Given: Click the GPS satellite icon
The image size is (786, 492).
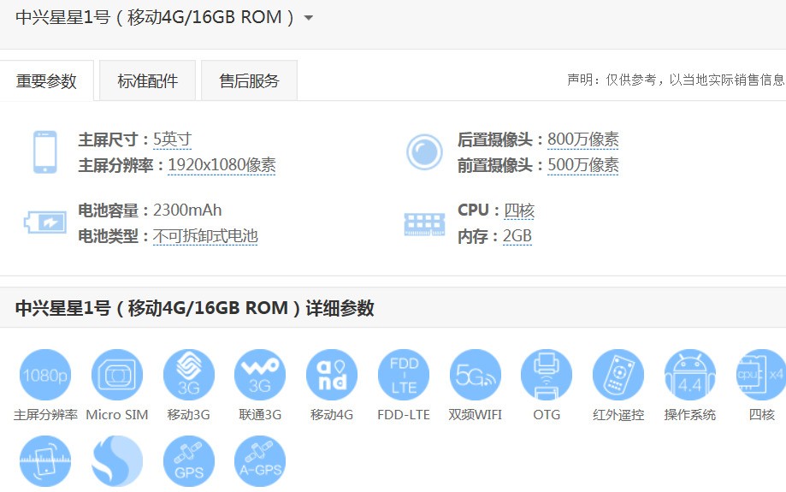Looking at the screenshot, I should click(188, 461).
